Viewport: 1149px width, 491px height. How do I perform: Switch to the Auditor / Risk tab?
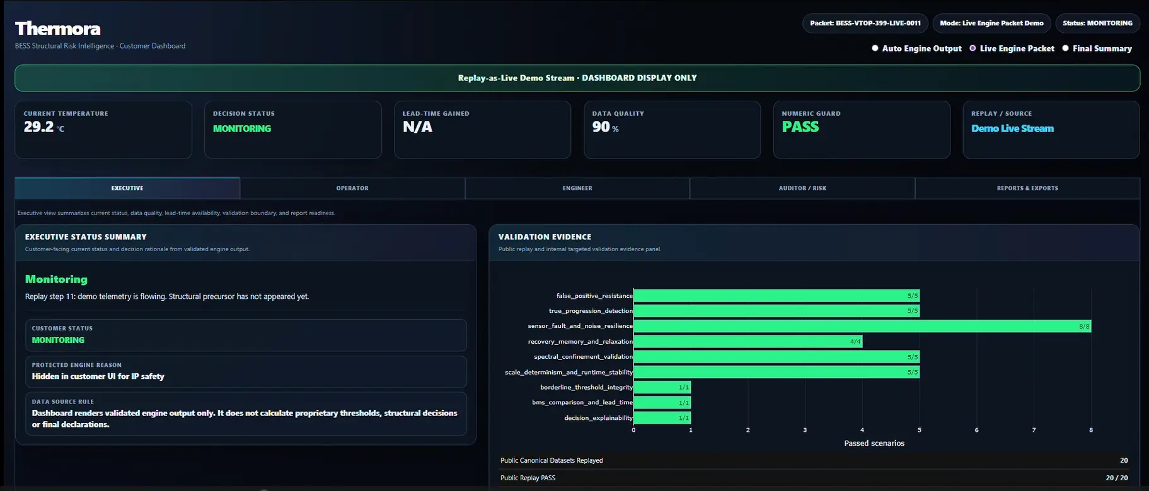point(802,188)
